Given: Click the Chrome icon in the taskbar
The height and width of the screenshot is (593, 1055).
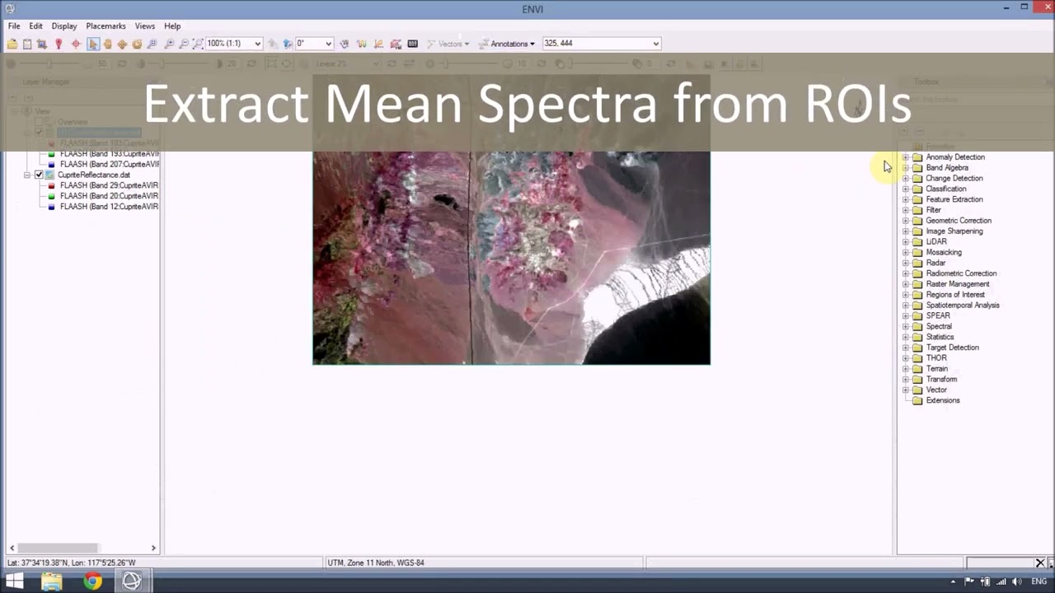Looking at the screenshot, I should tap(92, 581).
